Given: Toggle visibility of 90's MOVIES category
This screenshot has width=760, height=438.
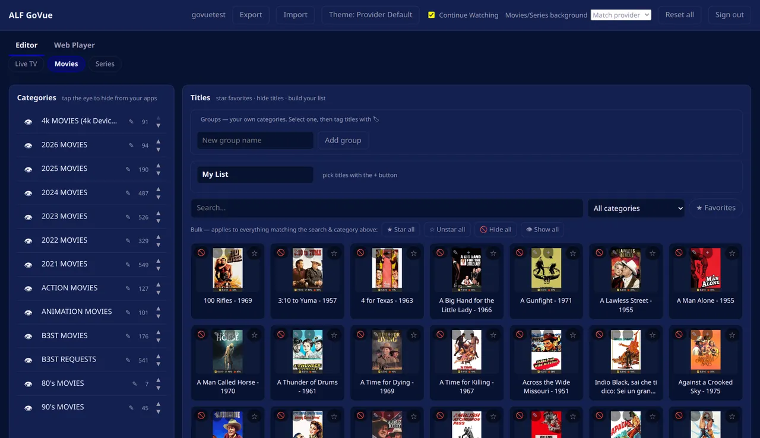Looking at the screenshot, I should click(x=28, y=408).
